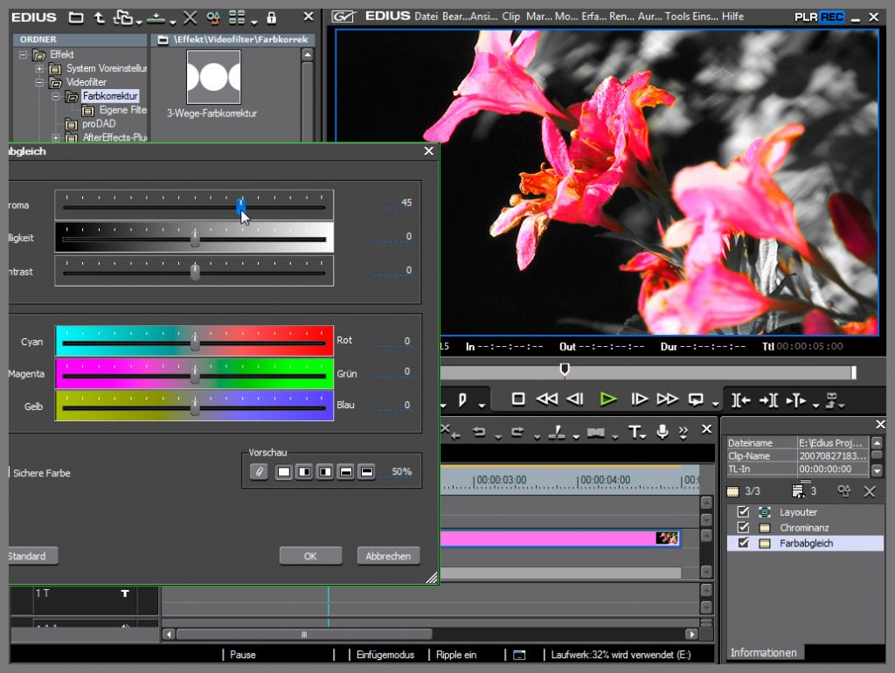Click the Fast Forward button in the player
Viewport: 895px width, 673px height.
668,399
